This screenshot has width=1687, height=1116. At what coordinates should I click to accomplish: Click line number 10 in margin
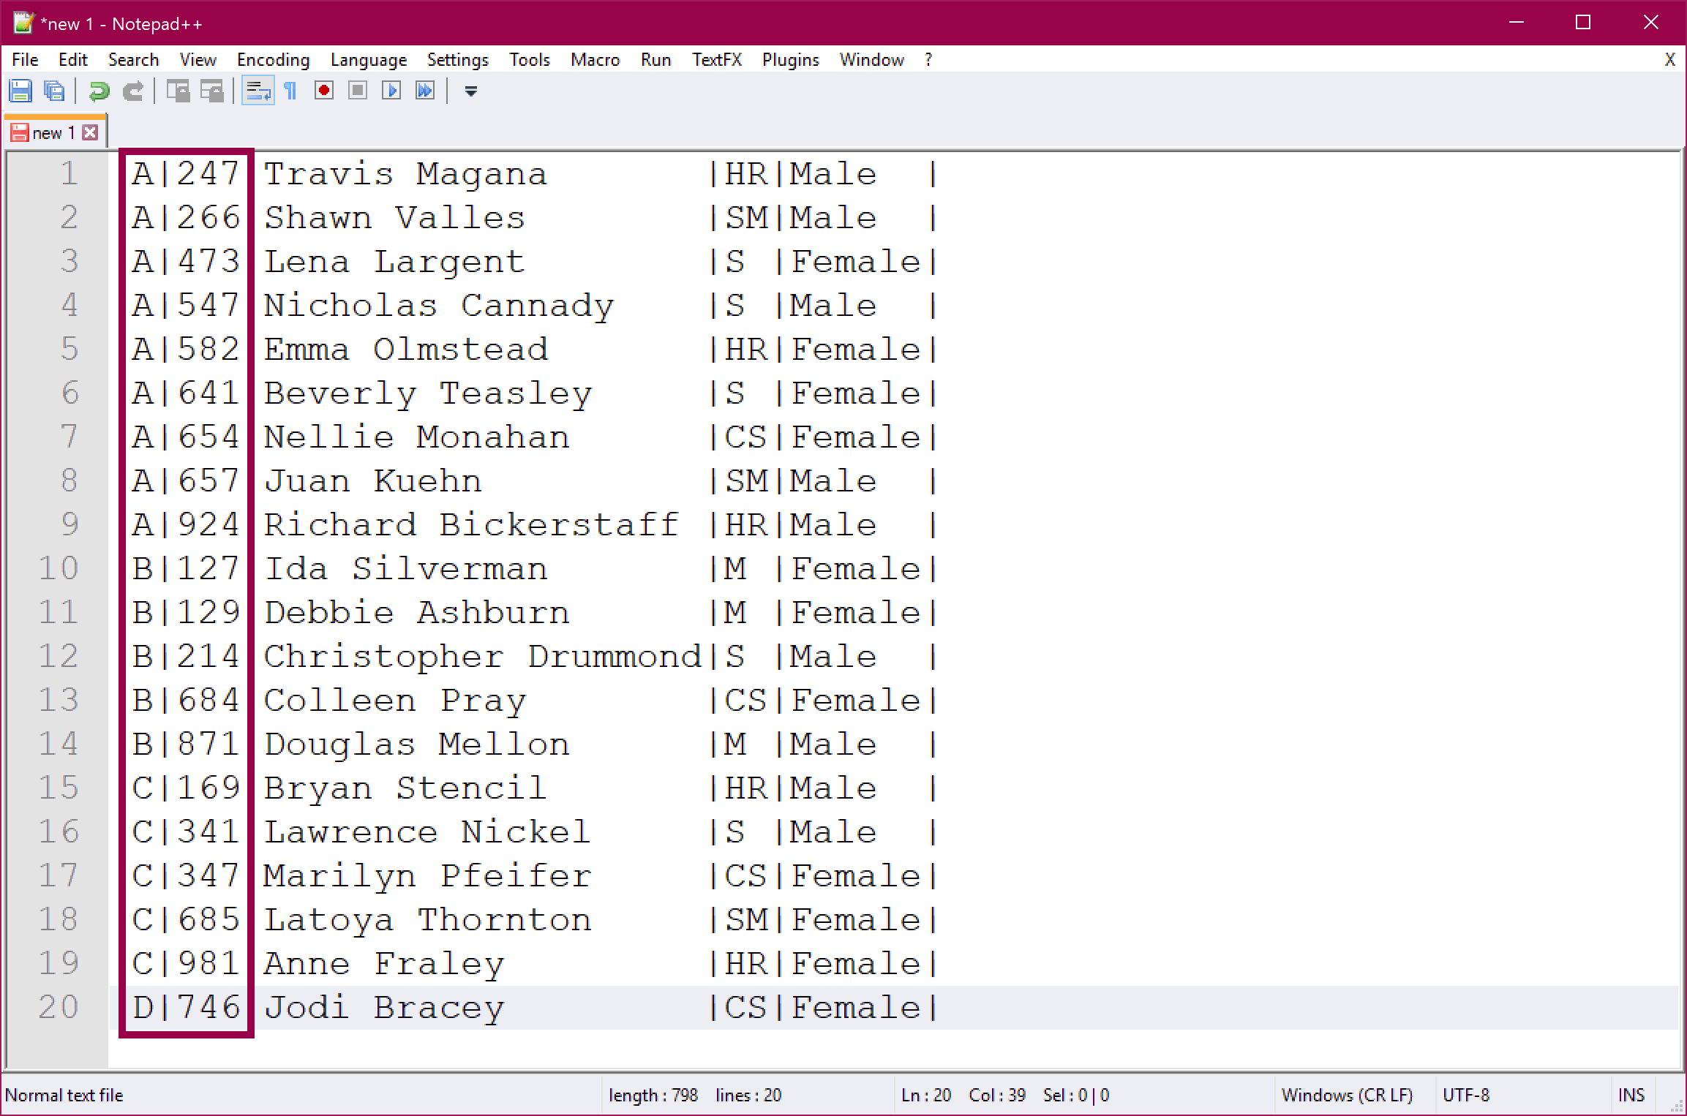(59, 568)
